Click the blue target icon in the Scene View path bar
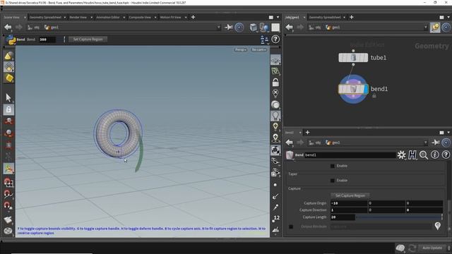 pyautogui.click(x=239, y=28)
